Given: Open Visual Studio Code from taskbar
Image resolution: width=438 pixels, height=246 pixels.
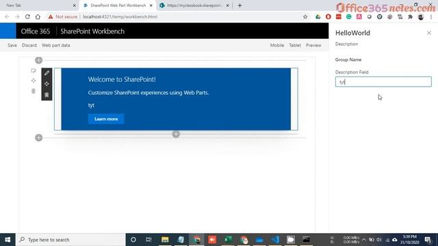Looking at the screenshot, I should [x=275, y=240].
